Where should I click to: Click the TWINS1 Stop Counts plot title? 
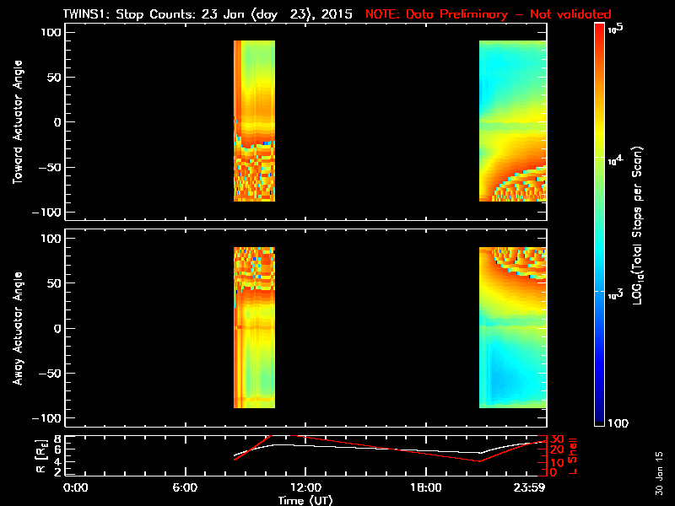coord(211,13)
